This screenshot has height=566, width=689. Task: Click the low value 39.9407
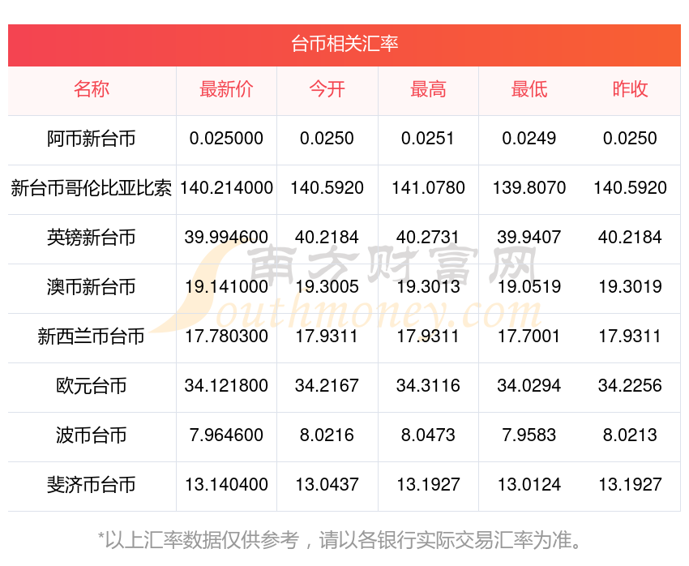529,238
